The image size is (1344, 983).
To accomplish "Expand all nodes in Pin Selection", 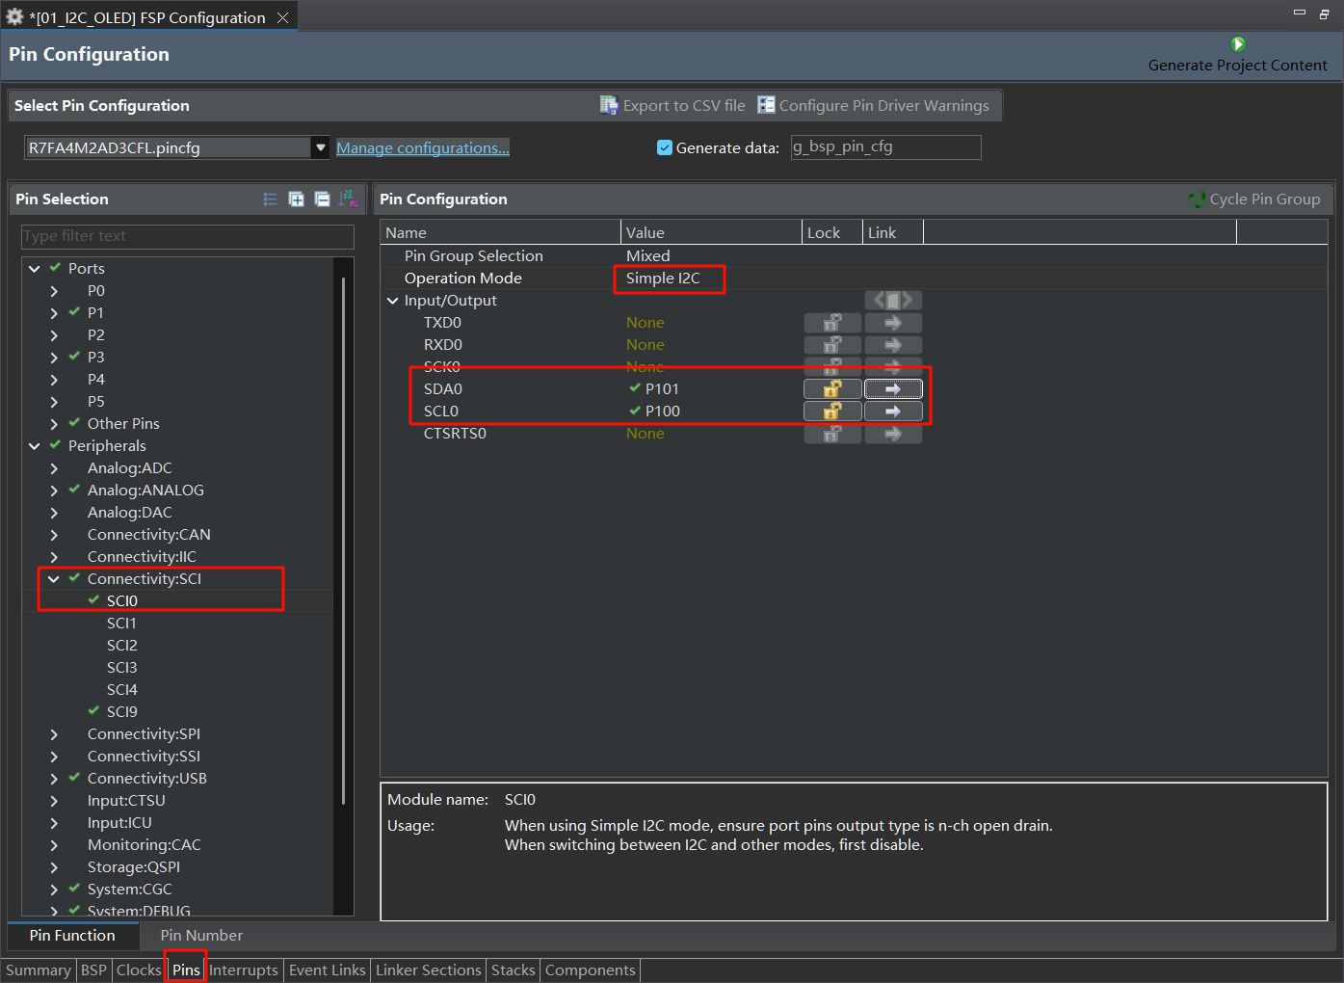I will pos(297,199).
